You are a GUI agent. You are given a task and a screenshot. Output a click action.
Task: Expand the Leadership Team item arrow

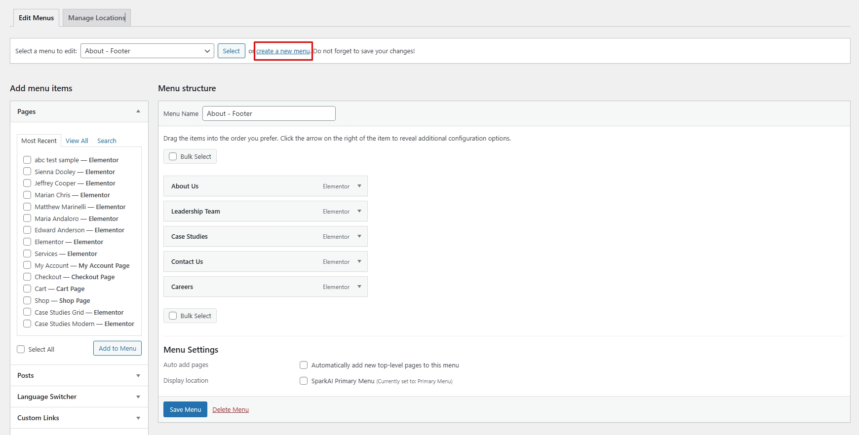point(359,212)
